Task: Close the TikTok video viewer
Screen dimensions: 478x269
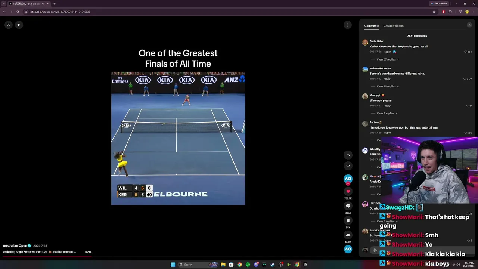Action: pyautogui.click(x=8, y=25)
